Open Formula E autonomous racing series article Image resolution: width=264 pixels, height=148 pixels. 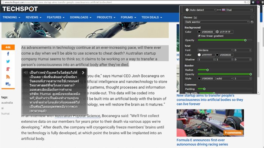point(202,142)
